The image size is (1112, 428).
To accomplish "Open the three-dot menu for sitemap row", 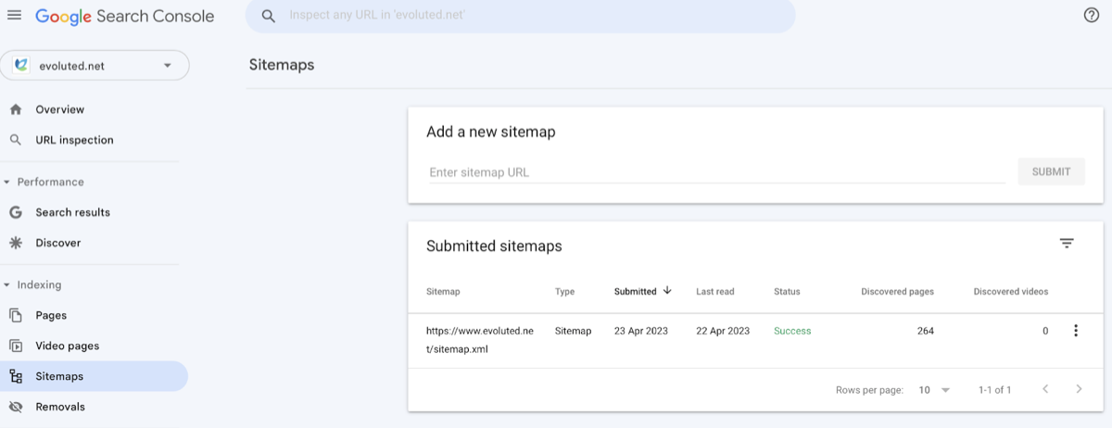I will [x=1075, y=331].
